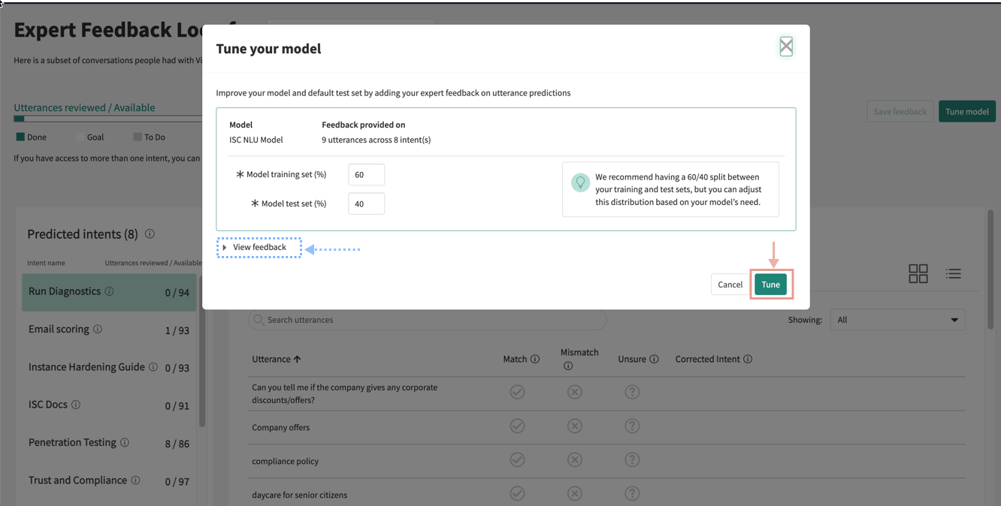Image resolution: width=1001 pixels, height=506 pixels.
Task: Edit the Model training set percentage field
Action: [x=366, y=174]
